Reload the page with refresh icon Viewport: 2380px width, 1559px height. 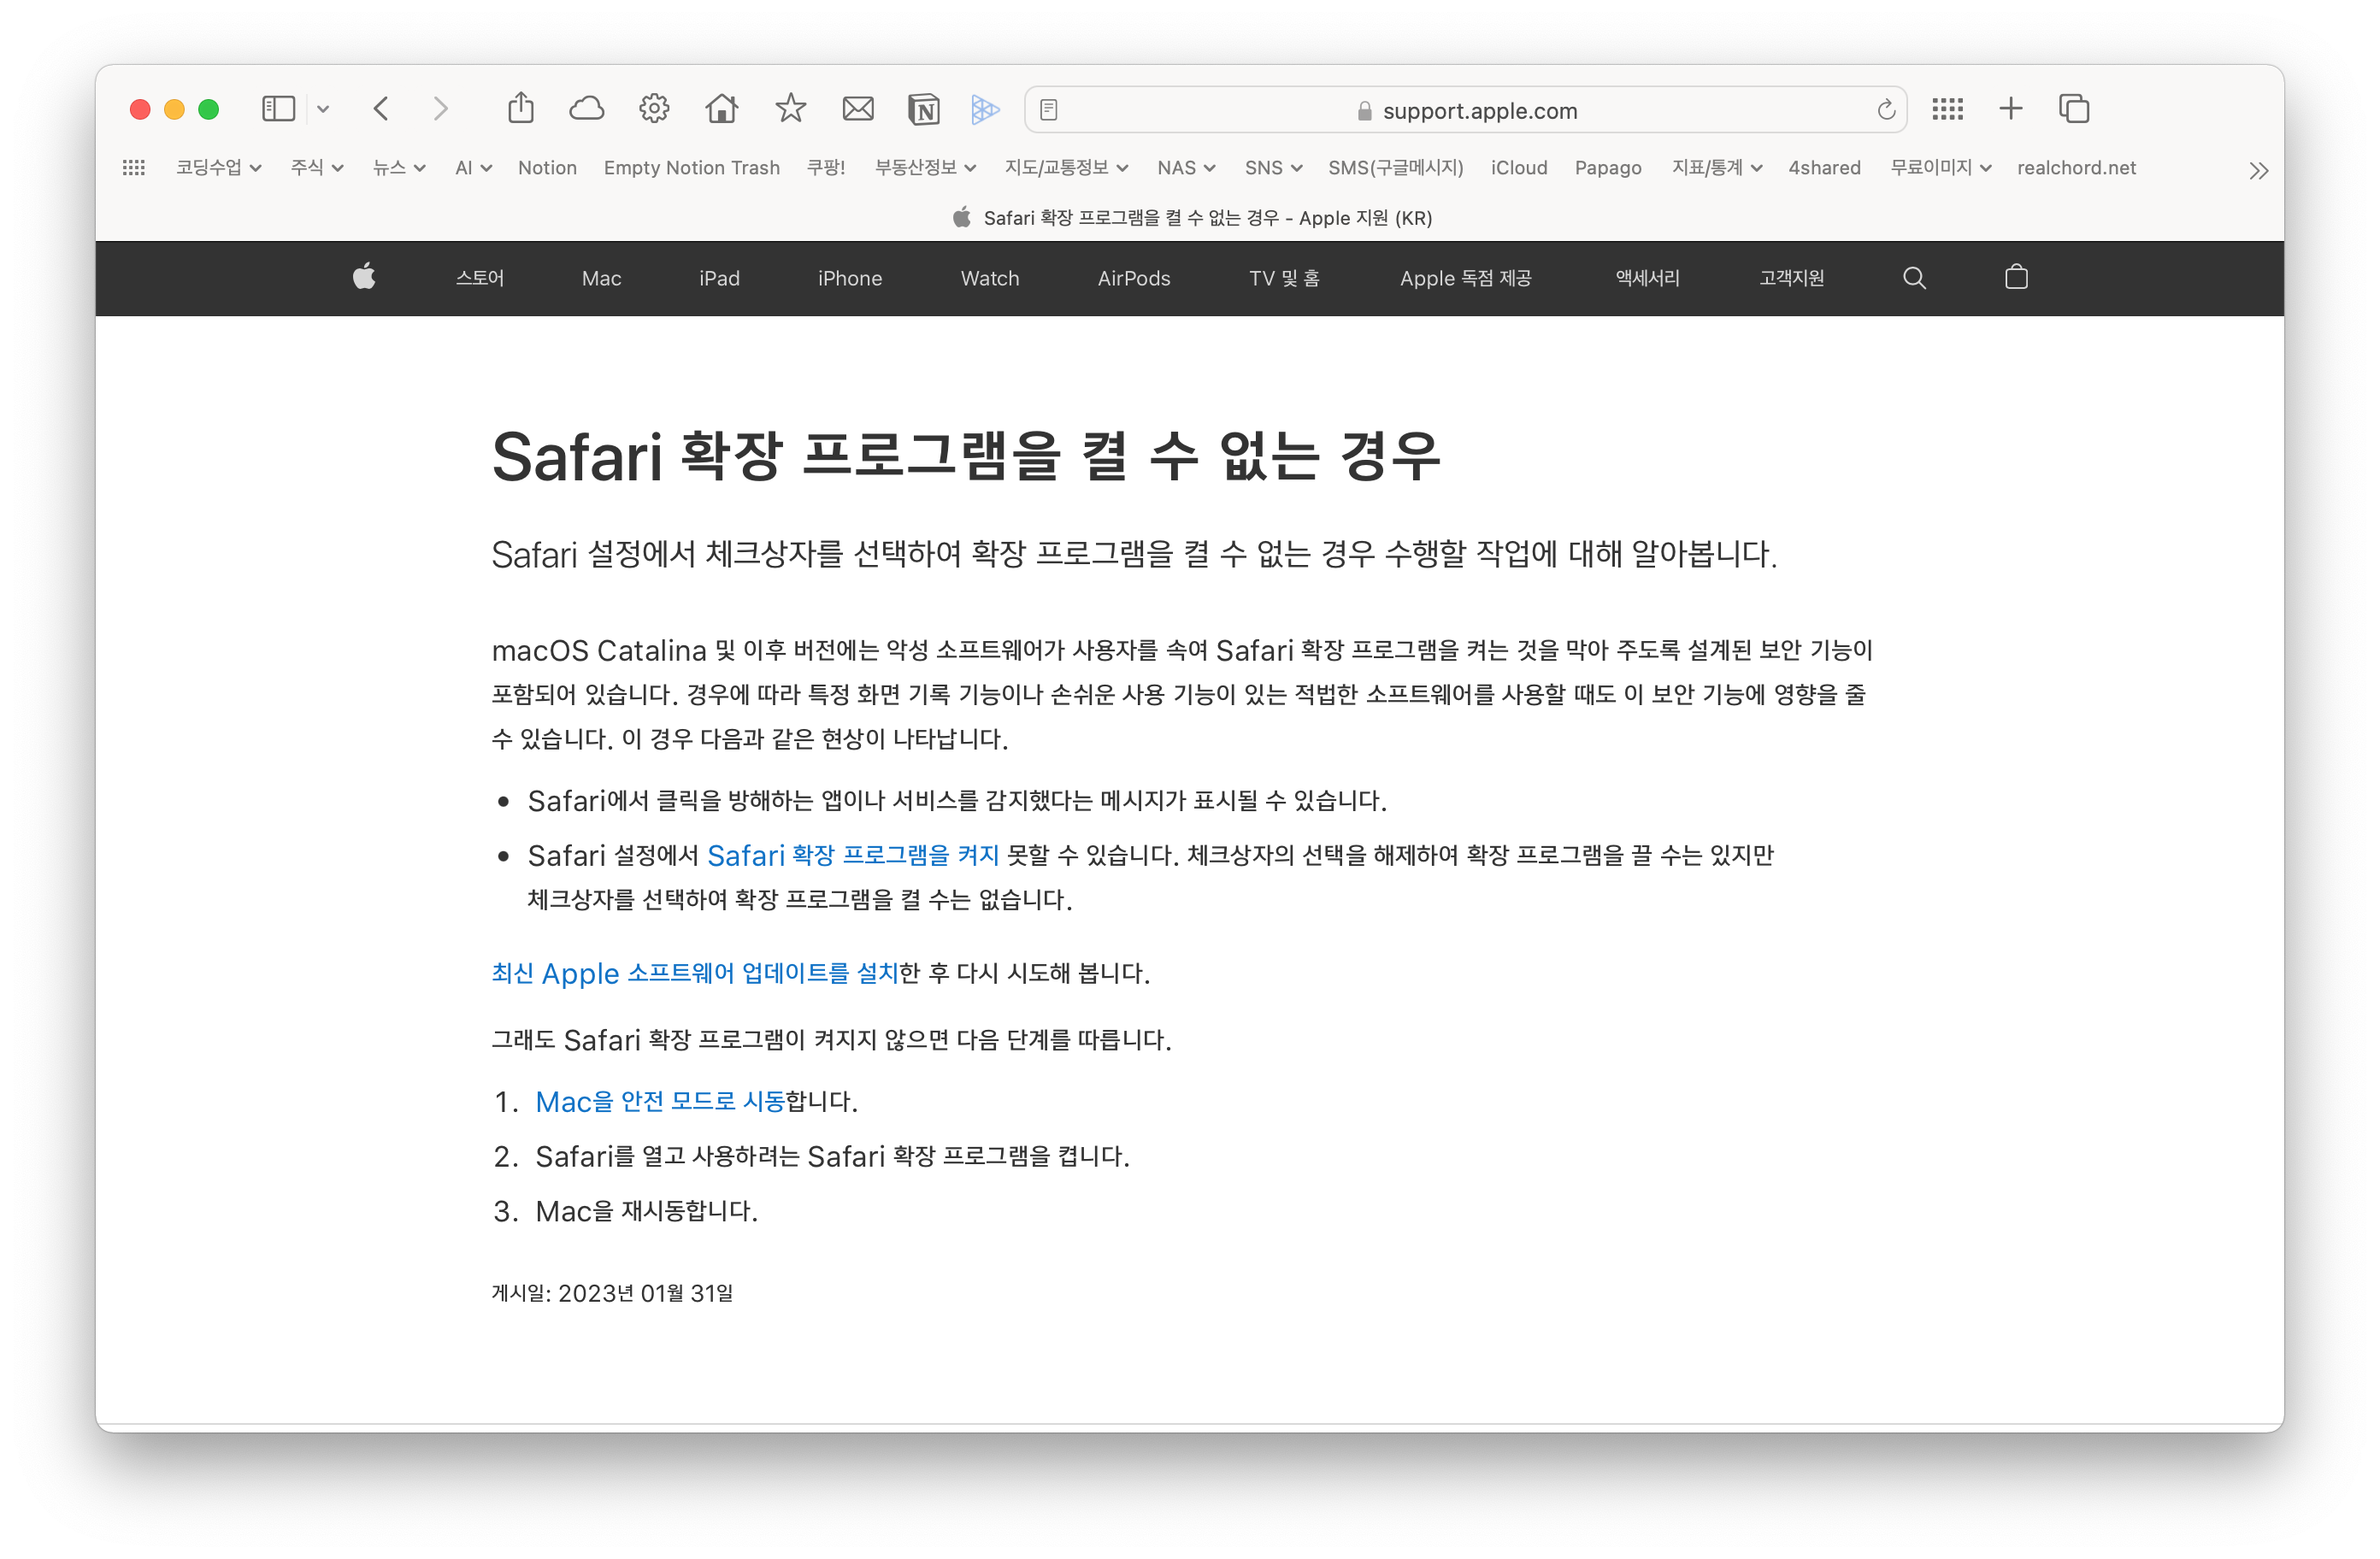tap(1886, 110)
